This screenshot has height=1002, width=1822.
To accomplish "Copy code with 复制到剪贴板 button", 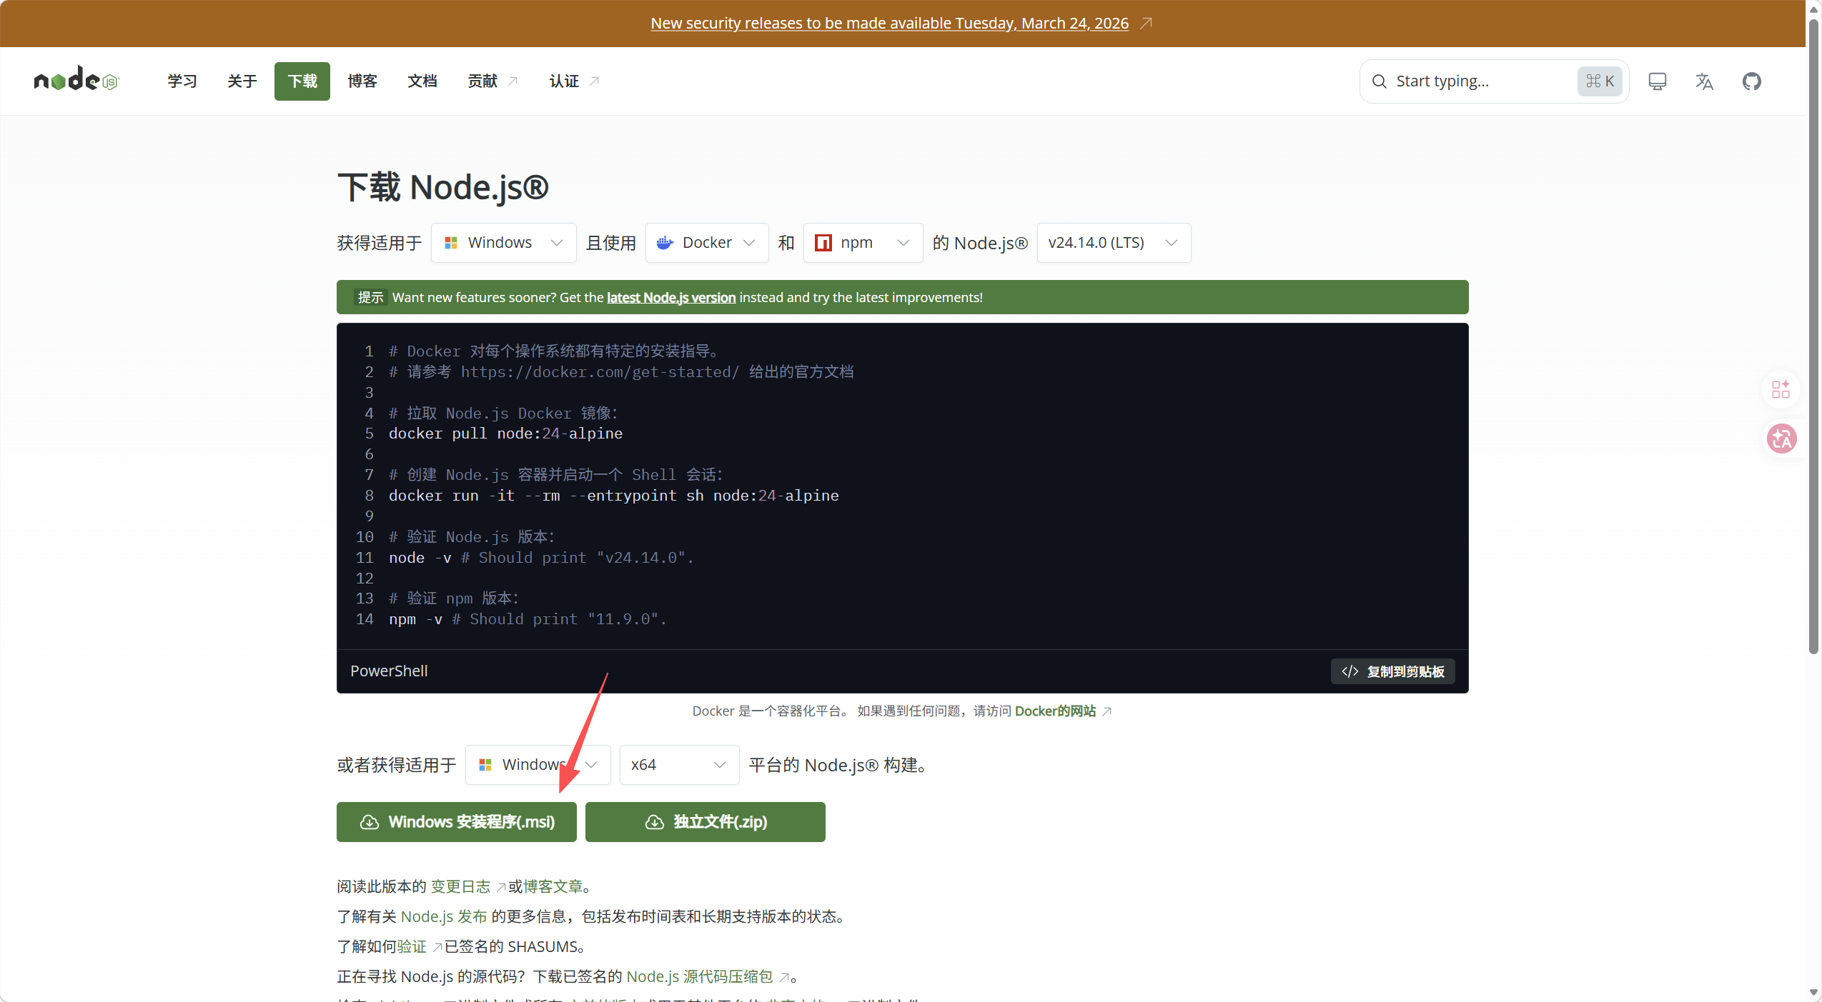I will pyautogui.click(x=1392, y=671).
